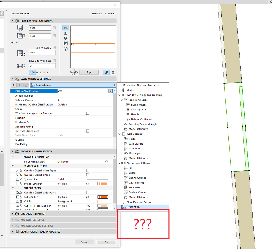Toggle checkbox beside Symbol Line
Viewport: 272px width, 249px height.
click(x=17, y=179)
